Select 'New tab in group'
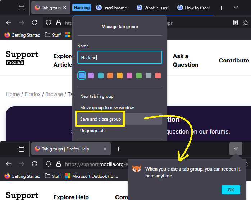The height and width of the screenshot is (200, 251). click(x=120, y=96)
